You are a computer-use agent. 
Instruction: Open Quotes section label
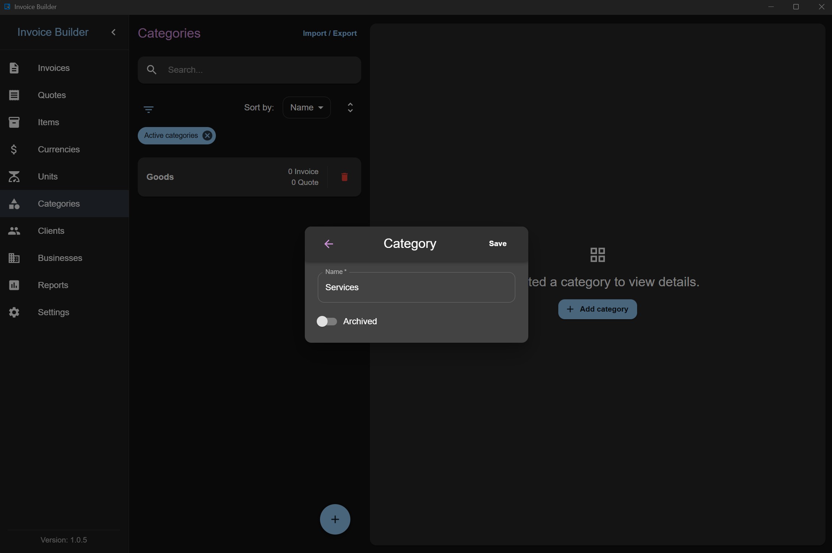52,95
